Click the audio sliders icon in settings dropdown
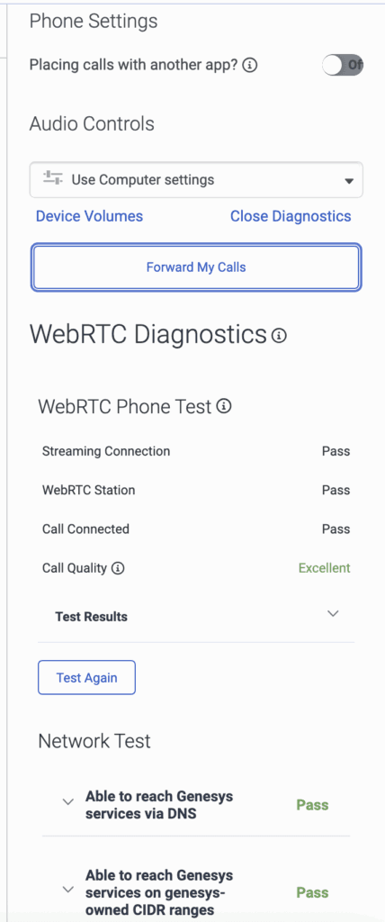 pyautogui.click(x=53, y=177)
